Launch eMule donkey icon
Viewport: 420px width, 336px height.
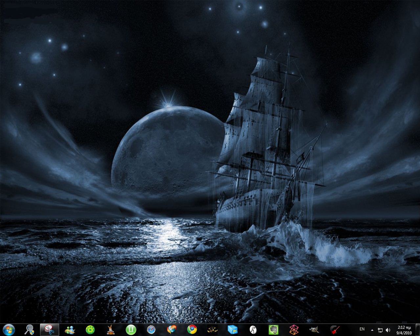point(111,329)
